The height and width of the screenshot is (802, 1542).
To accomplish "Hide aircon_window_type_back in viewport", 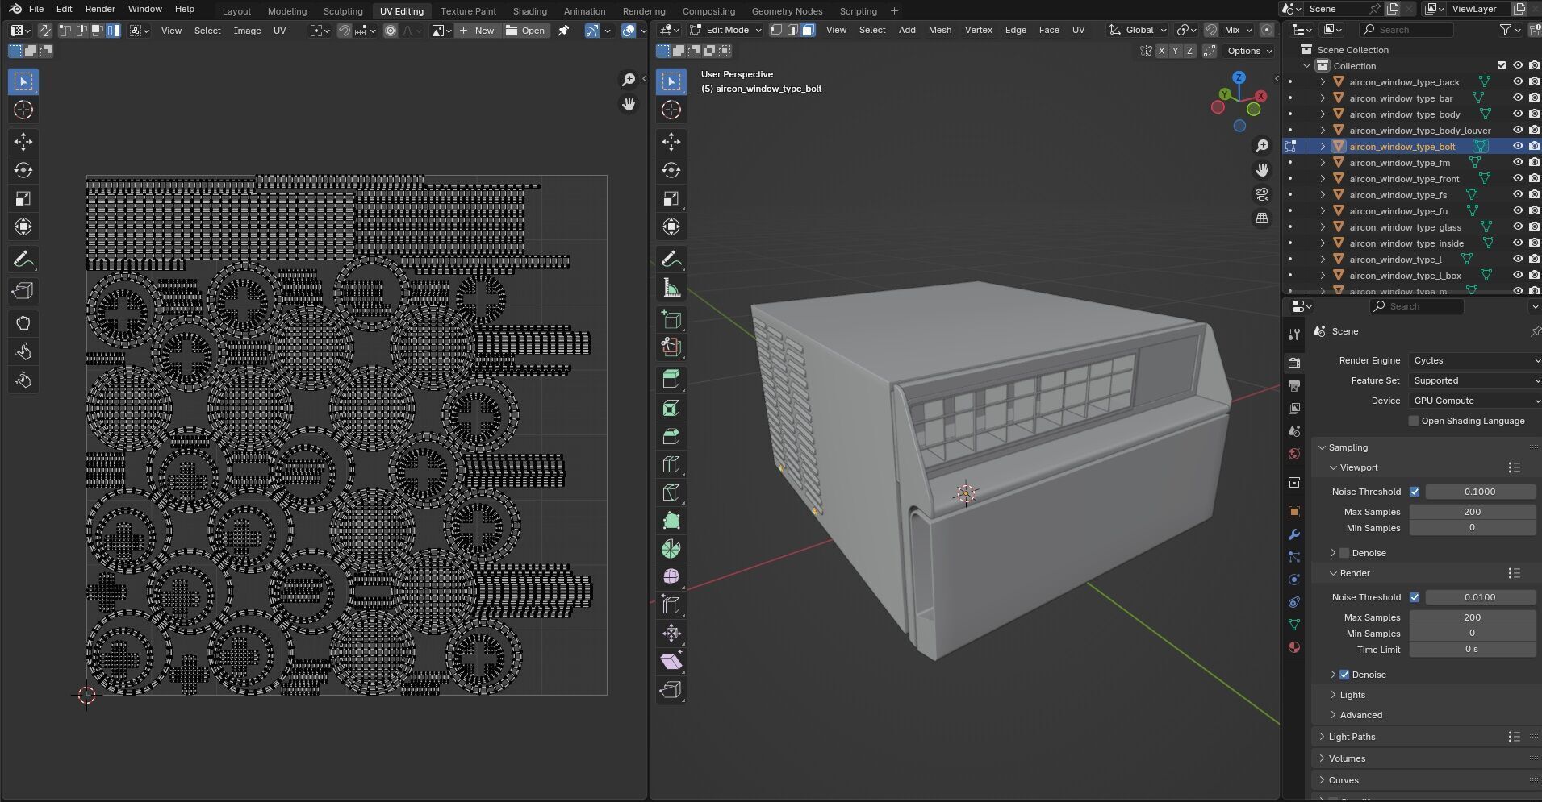I will [1518, 81].
